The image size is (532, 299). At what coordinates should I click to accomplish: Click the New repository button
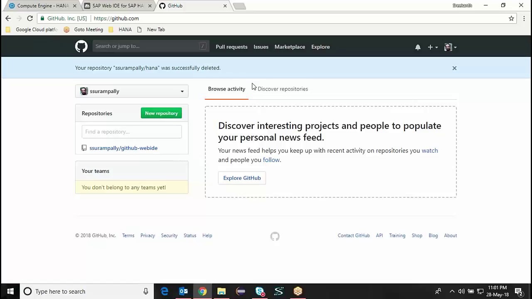[161, 113]
